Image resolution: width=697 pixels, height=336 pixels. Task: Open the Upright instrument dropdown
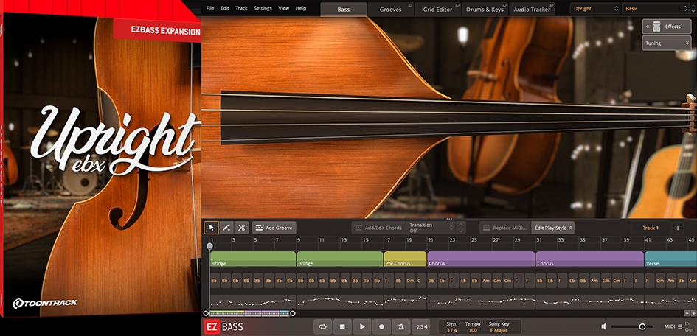pos(594,8)
